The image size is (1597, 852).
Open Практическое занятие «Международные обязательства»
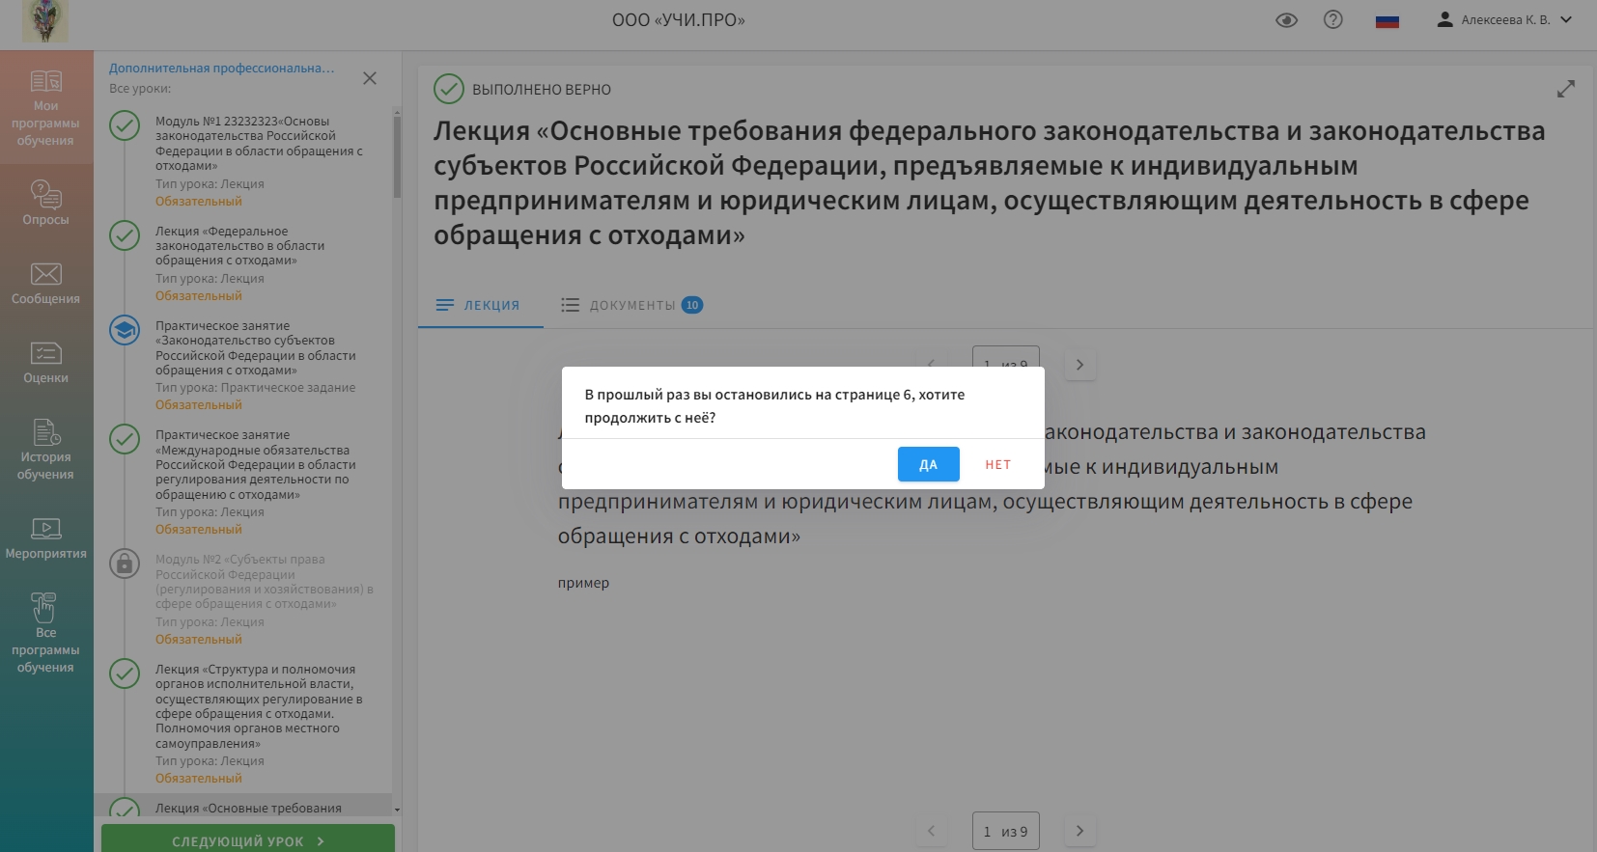coord(256,464)
